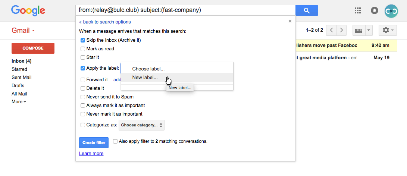Open the Choose category dropdown
This screenshot has width=407, height=176.
[x=141, y=125]
